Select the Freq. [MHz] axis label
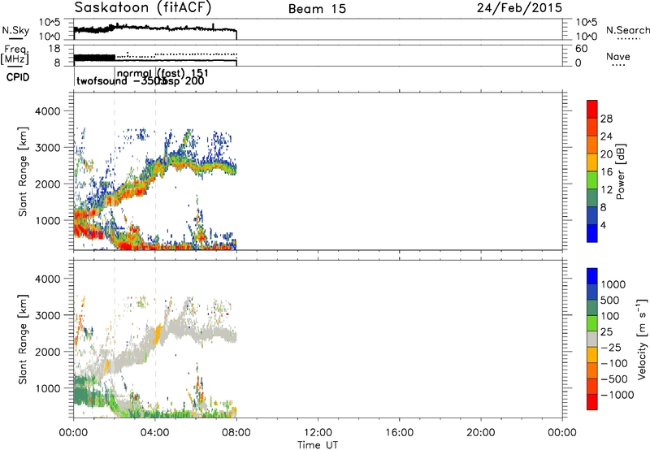The width and height of the screenshot is (650, 450). point(15,55)
